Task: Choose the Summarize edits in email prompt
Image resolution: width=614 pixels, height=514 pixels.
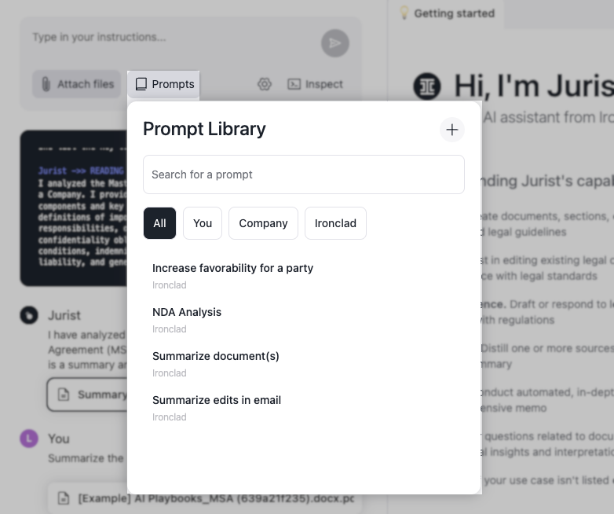Action: (304, 408)
